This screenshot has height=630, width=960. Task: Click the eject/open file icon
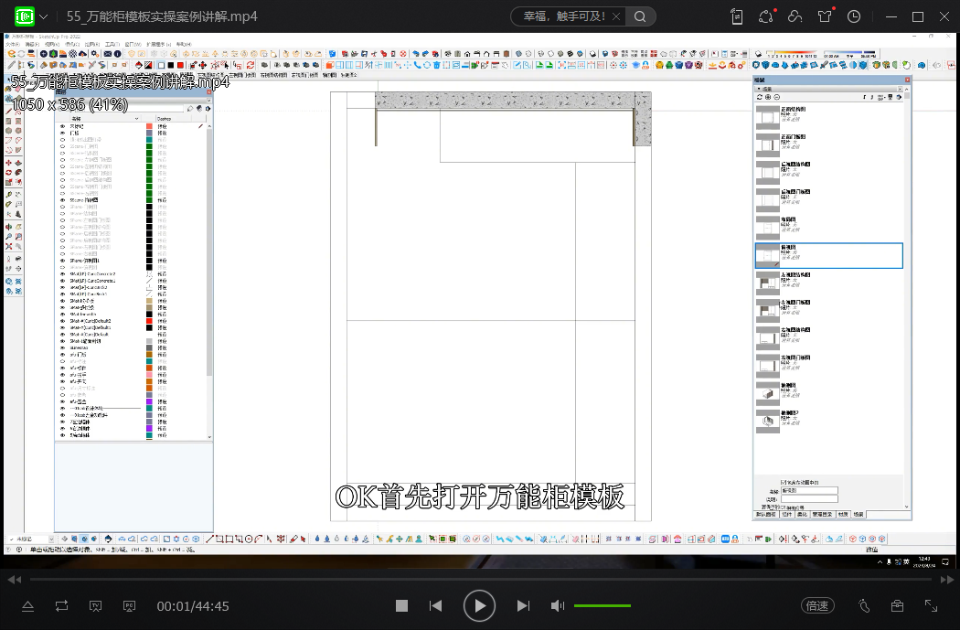point(27,606)
